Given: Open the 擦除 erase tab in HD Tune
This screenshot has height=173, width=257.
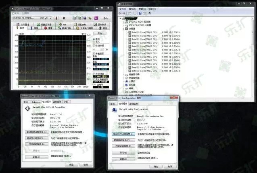Looking at the screenshot, I should coord(103,28).
